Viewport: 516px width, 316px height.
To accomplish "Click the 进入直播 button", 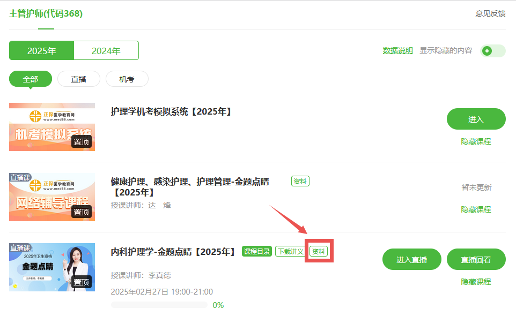I will point(412,259).
